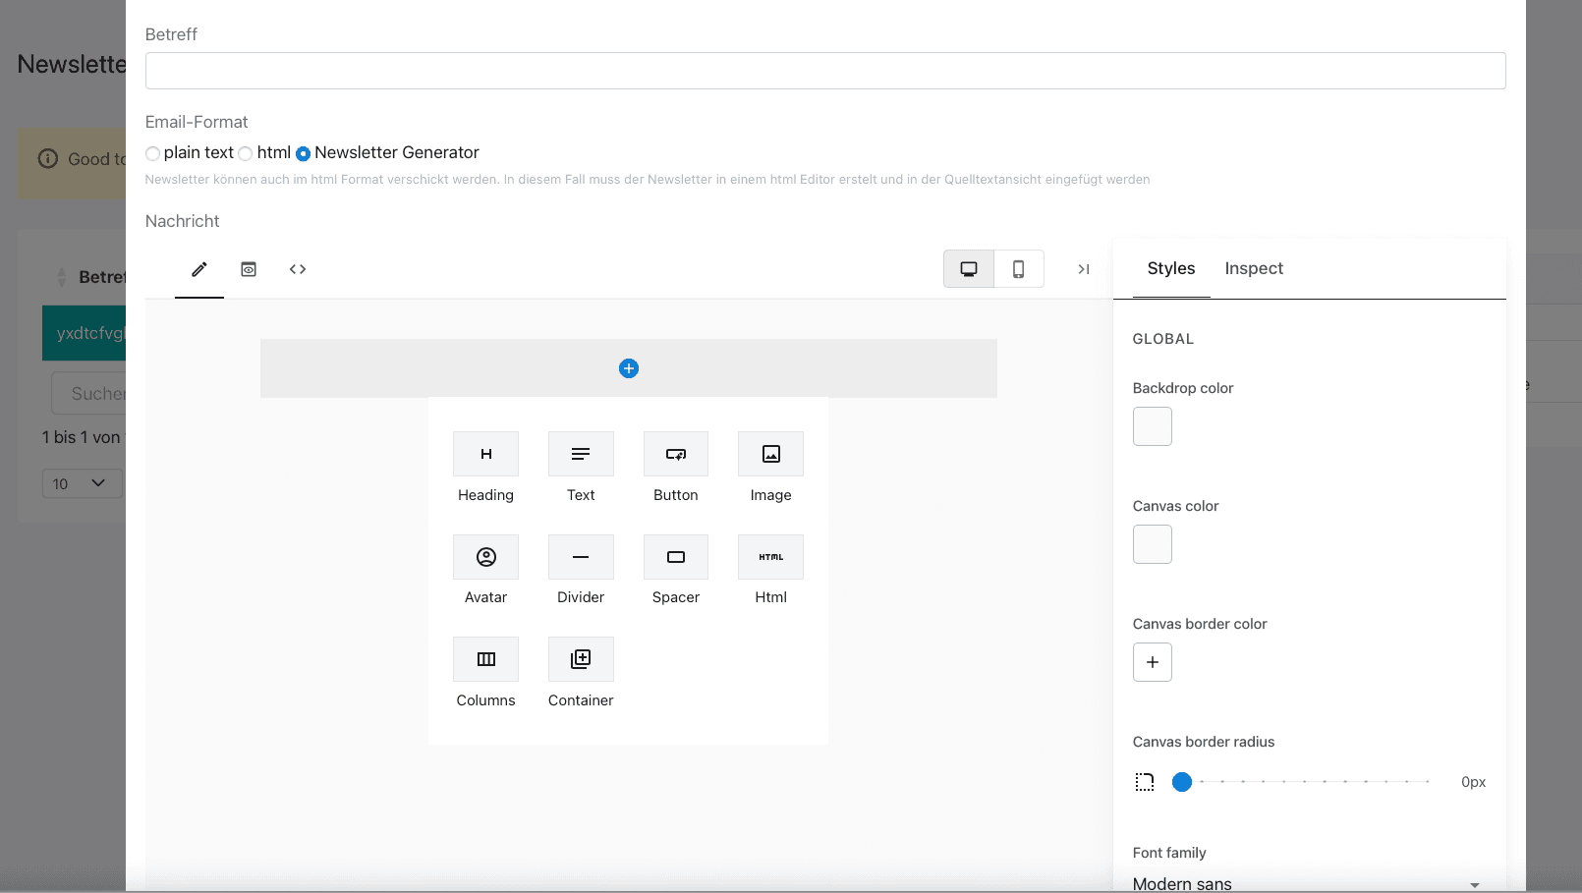This screenshot has width=1582, height=893.
Task: Click the background Suchen search field
Action: tap(88, 393)
